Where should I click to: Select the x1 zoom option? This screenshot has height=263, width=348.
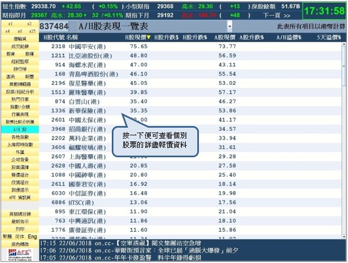point(10,24)
